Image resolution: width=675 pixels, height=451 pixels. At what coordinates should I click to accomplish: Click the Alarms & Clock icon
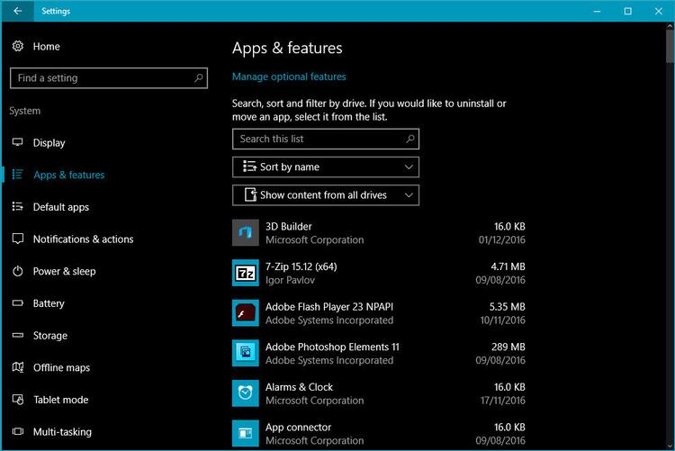[x=246, y=392]
